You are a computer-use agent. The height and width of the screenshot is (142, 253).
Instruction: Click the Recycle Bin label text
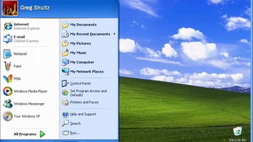pos(238,140)
